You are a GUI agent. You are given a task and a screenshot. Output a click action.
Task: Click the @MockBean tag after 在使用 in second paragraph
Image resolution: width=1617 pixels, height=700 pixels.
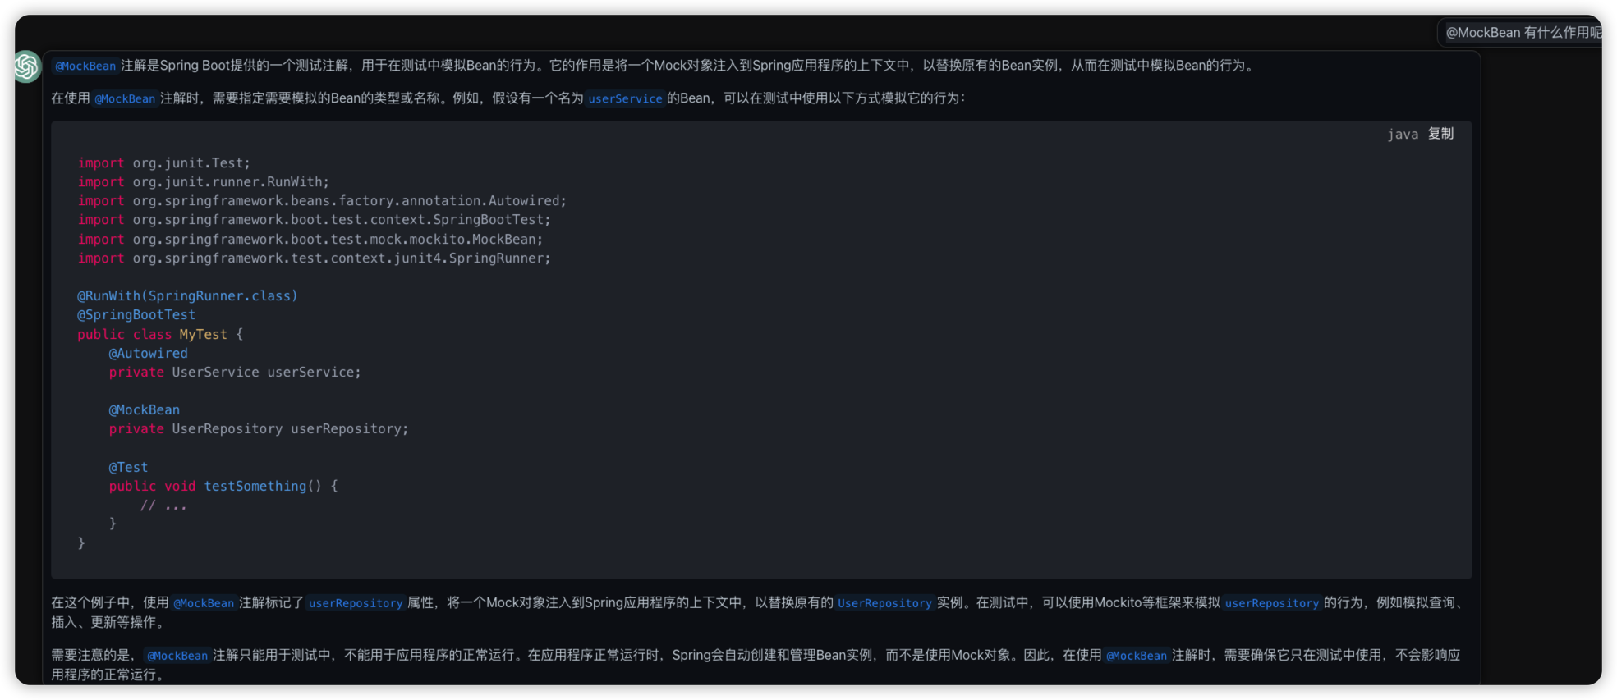125,98
